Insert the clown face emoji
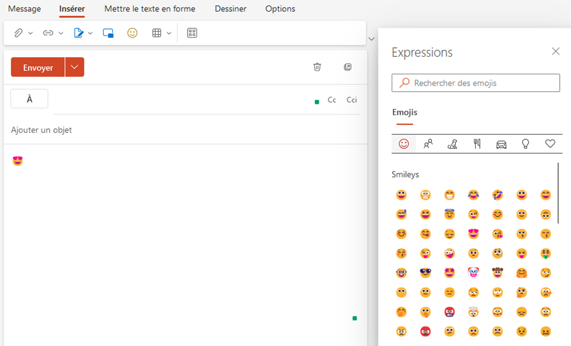 [473, 273]
